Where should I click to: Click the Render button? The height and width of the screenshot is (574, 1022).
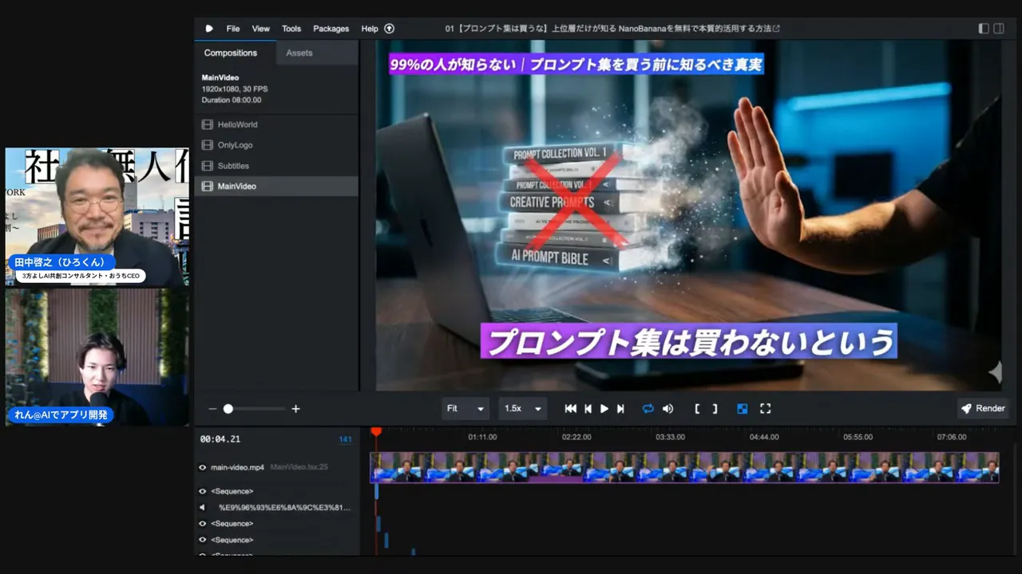[983, 408]
